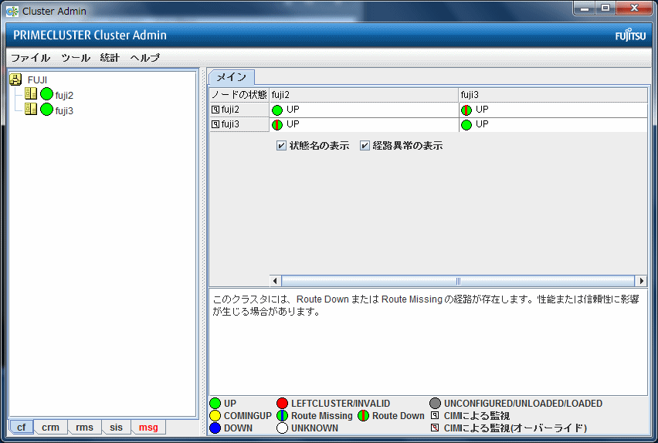Click the FUJITSU logo in the banner
This screenshot has height=443, width=658.
(x=630, y=35)
